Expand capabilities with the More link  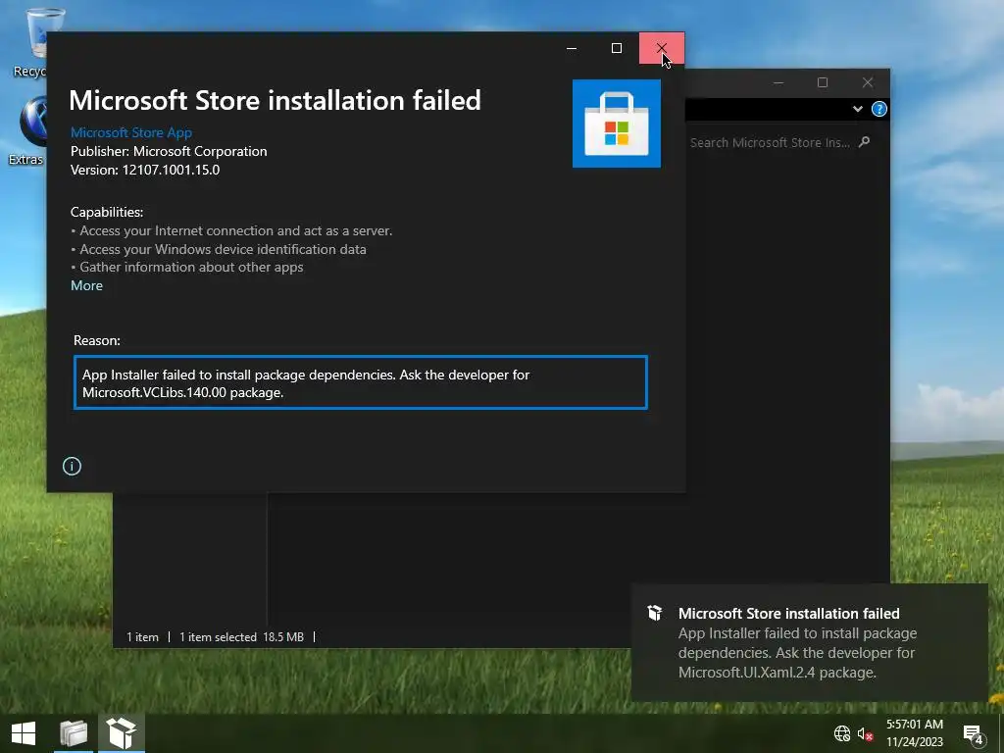pyautogui.click(x=86, y=285)
